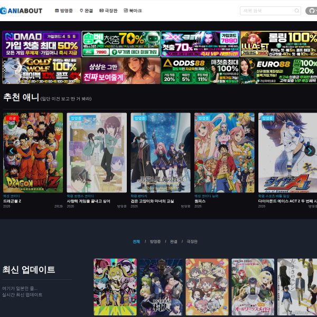The image size is (317, 317).
Task: Open the Ace of Diamond ACT II poster
Action: (x=287, y=153)
